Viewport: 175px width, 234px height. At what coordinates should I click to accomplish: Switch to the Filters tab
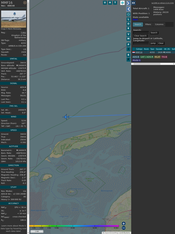click(x=148, y=24)
